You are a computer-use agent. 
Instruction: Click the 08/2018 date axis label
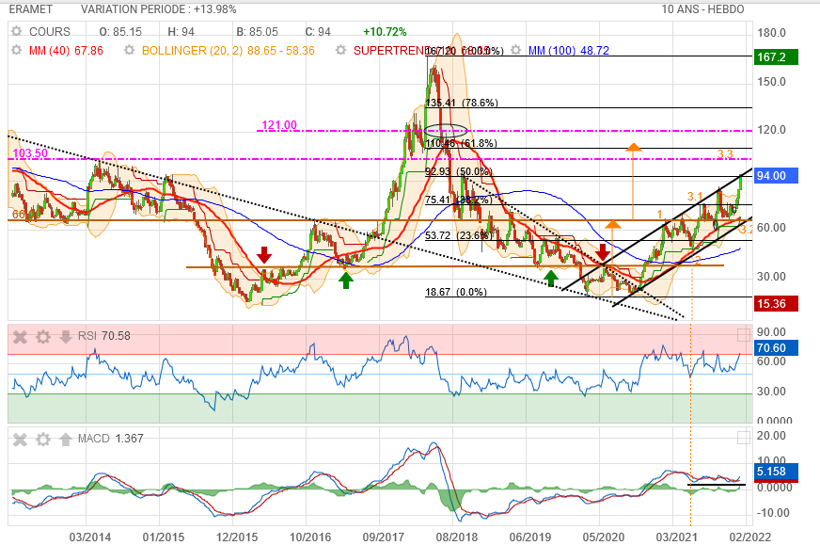(x=456, y=537)
